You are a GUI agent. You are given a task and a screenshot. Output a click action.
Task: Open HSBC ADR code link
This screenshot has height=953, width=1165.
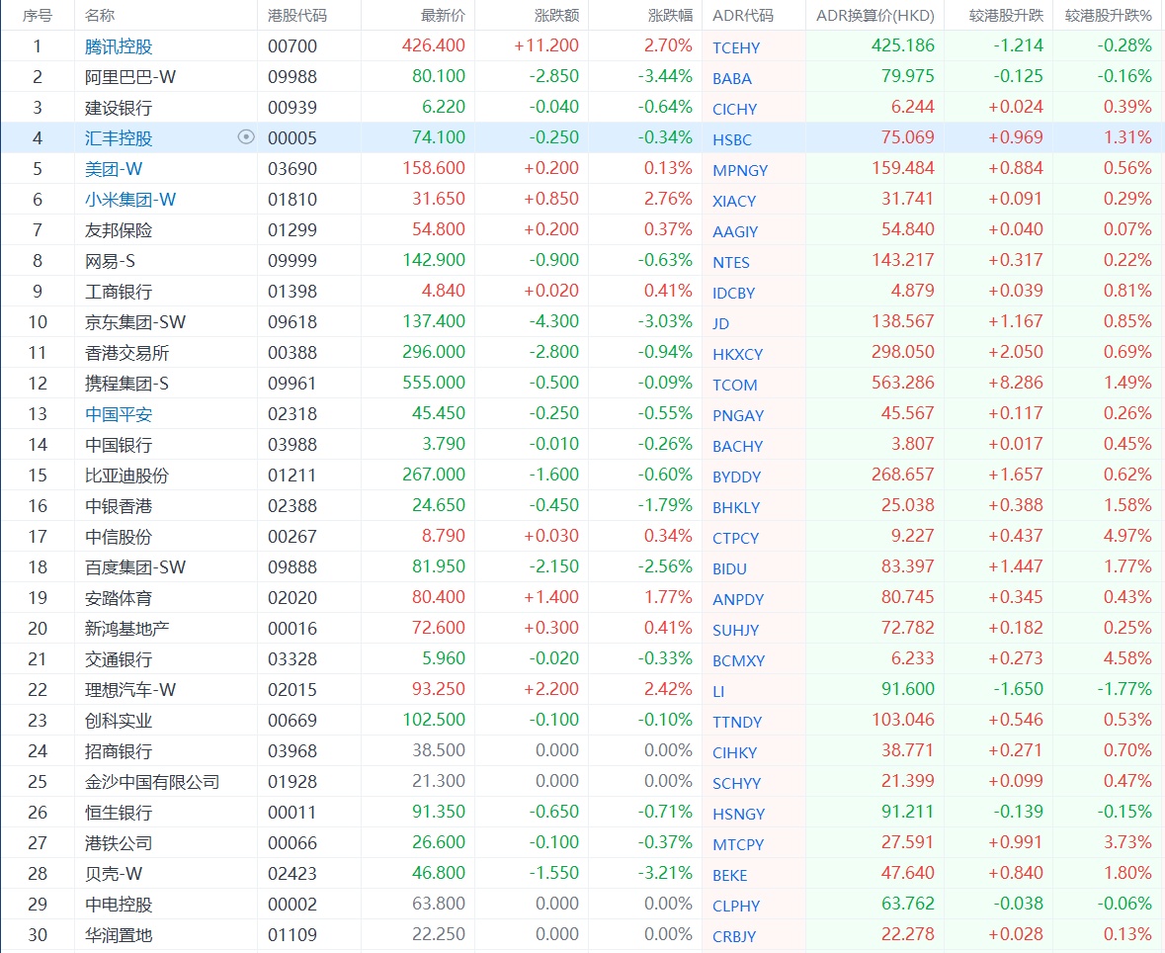(x=732, y=139)
